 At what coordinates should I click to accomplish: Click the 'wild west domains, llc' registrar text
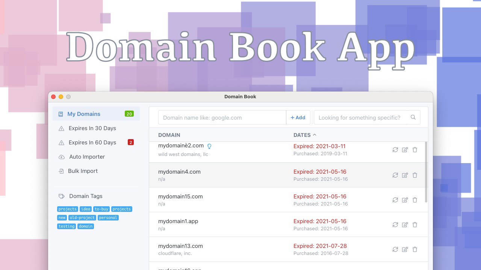click(183, 154)
